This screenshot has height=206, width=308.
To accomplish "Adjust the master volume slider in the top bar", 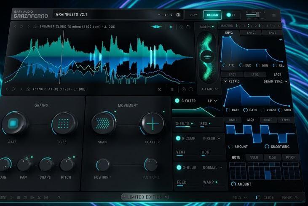I will pos(256,15).
